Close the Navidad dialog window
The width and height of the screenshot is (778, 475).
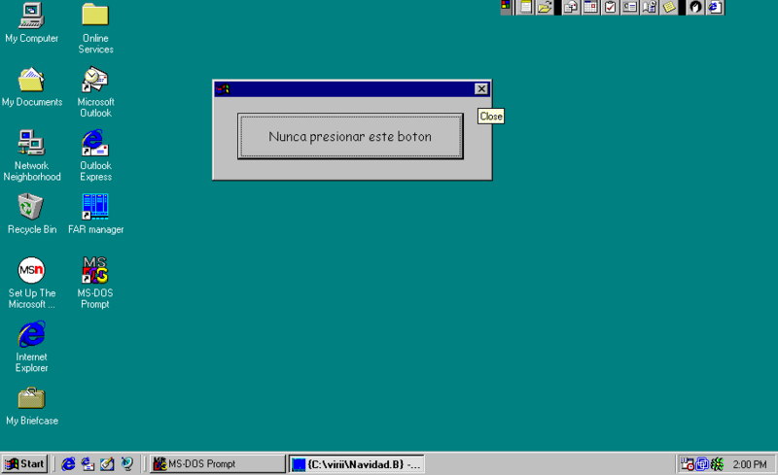coord(481,88)
